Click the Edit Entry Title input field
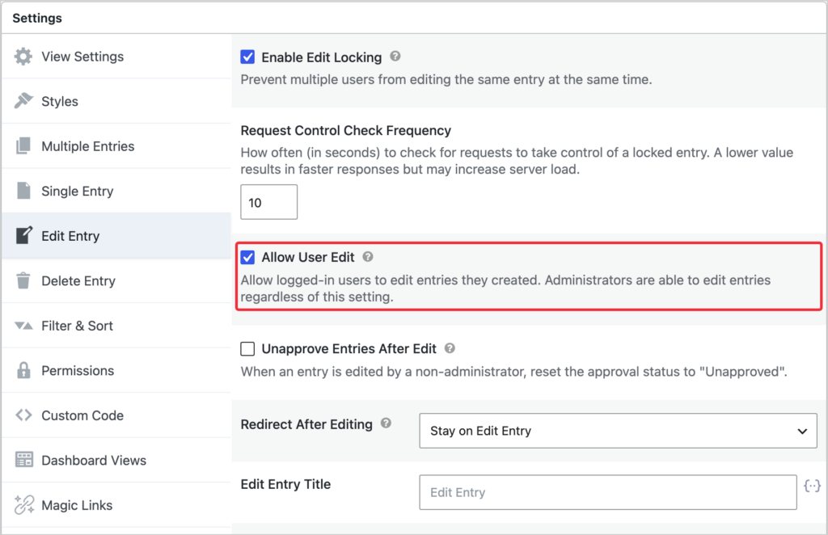The image size is (828, 535). 608,492
